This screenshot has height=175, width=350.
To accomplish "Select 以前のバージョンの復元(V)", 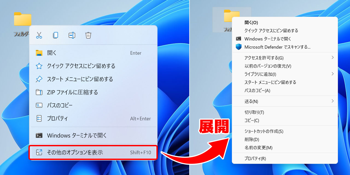I will click(285, 66).
